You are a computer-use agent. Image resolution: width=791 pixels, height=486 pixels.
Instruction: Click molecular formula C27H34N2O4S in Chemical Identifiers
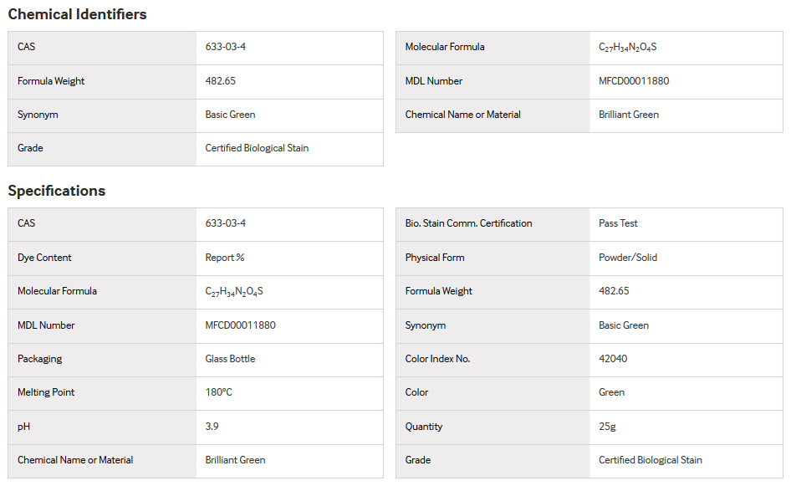(628, 48)
